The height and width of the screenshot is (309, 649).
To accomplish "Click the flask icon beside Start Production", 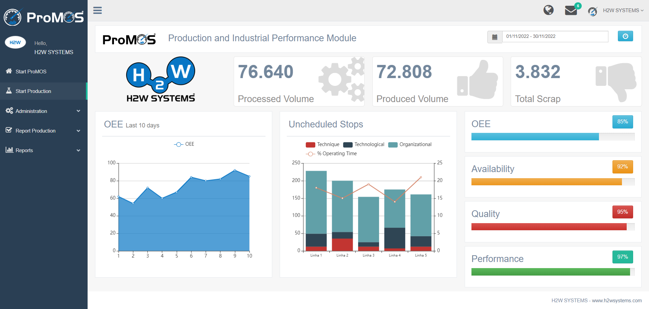I will point(9,91).
